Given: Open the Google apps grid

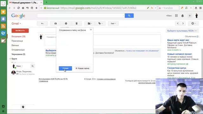Looking at the screenshot, I should click(x=176, y=16).
